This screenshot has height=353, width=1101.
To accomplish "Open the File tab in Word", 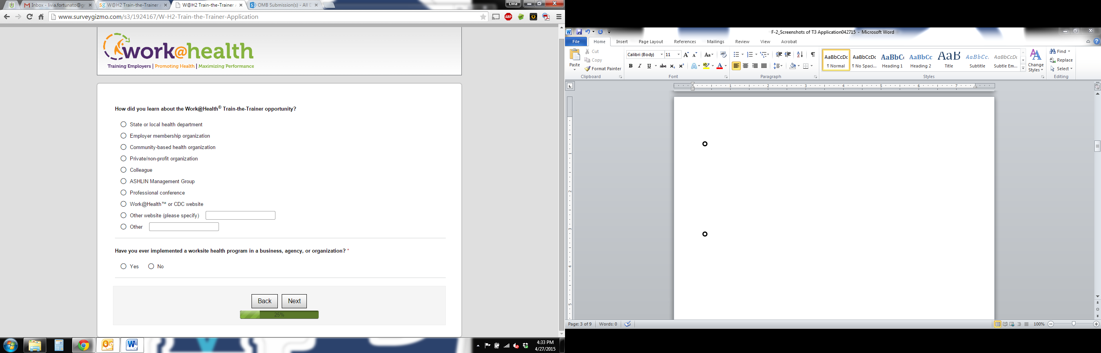I will 576,42.
